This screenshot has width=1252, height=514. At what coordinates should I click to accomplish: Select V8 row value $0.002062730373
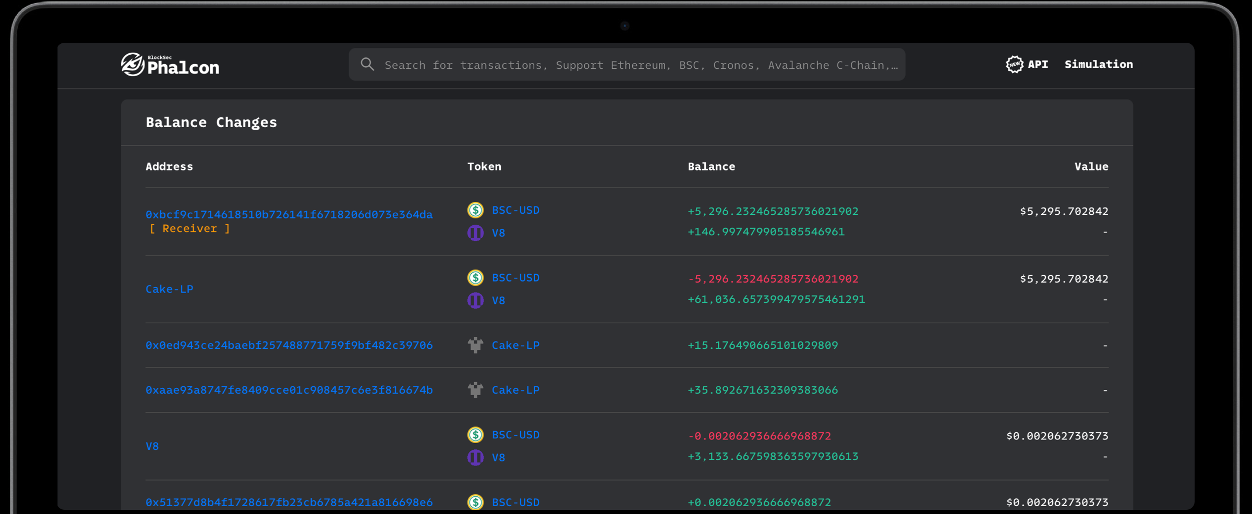click(x=1057, y=436)
